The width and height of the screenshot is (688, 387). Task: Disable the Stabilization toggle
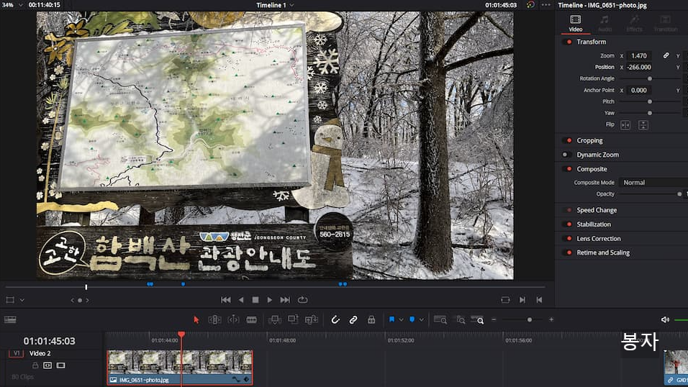(x=567, y=224)
